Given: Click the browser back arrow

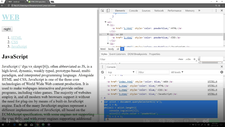Looking at the screenshot, I should click(x=2, y=5).
